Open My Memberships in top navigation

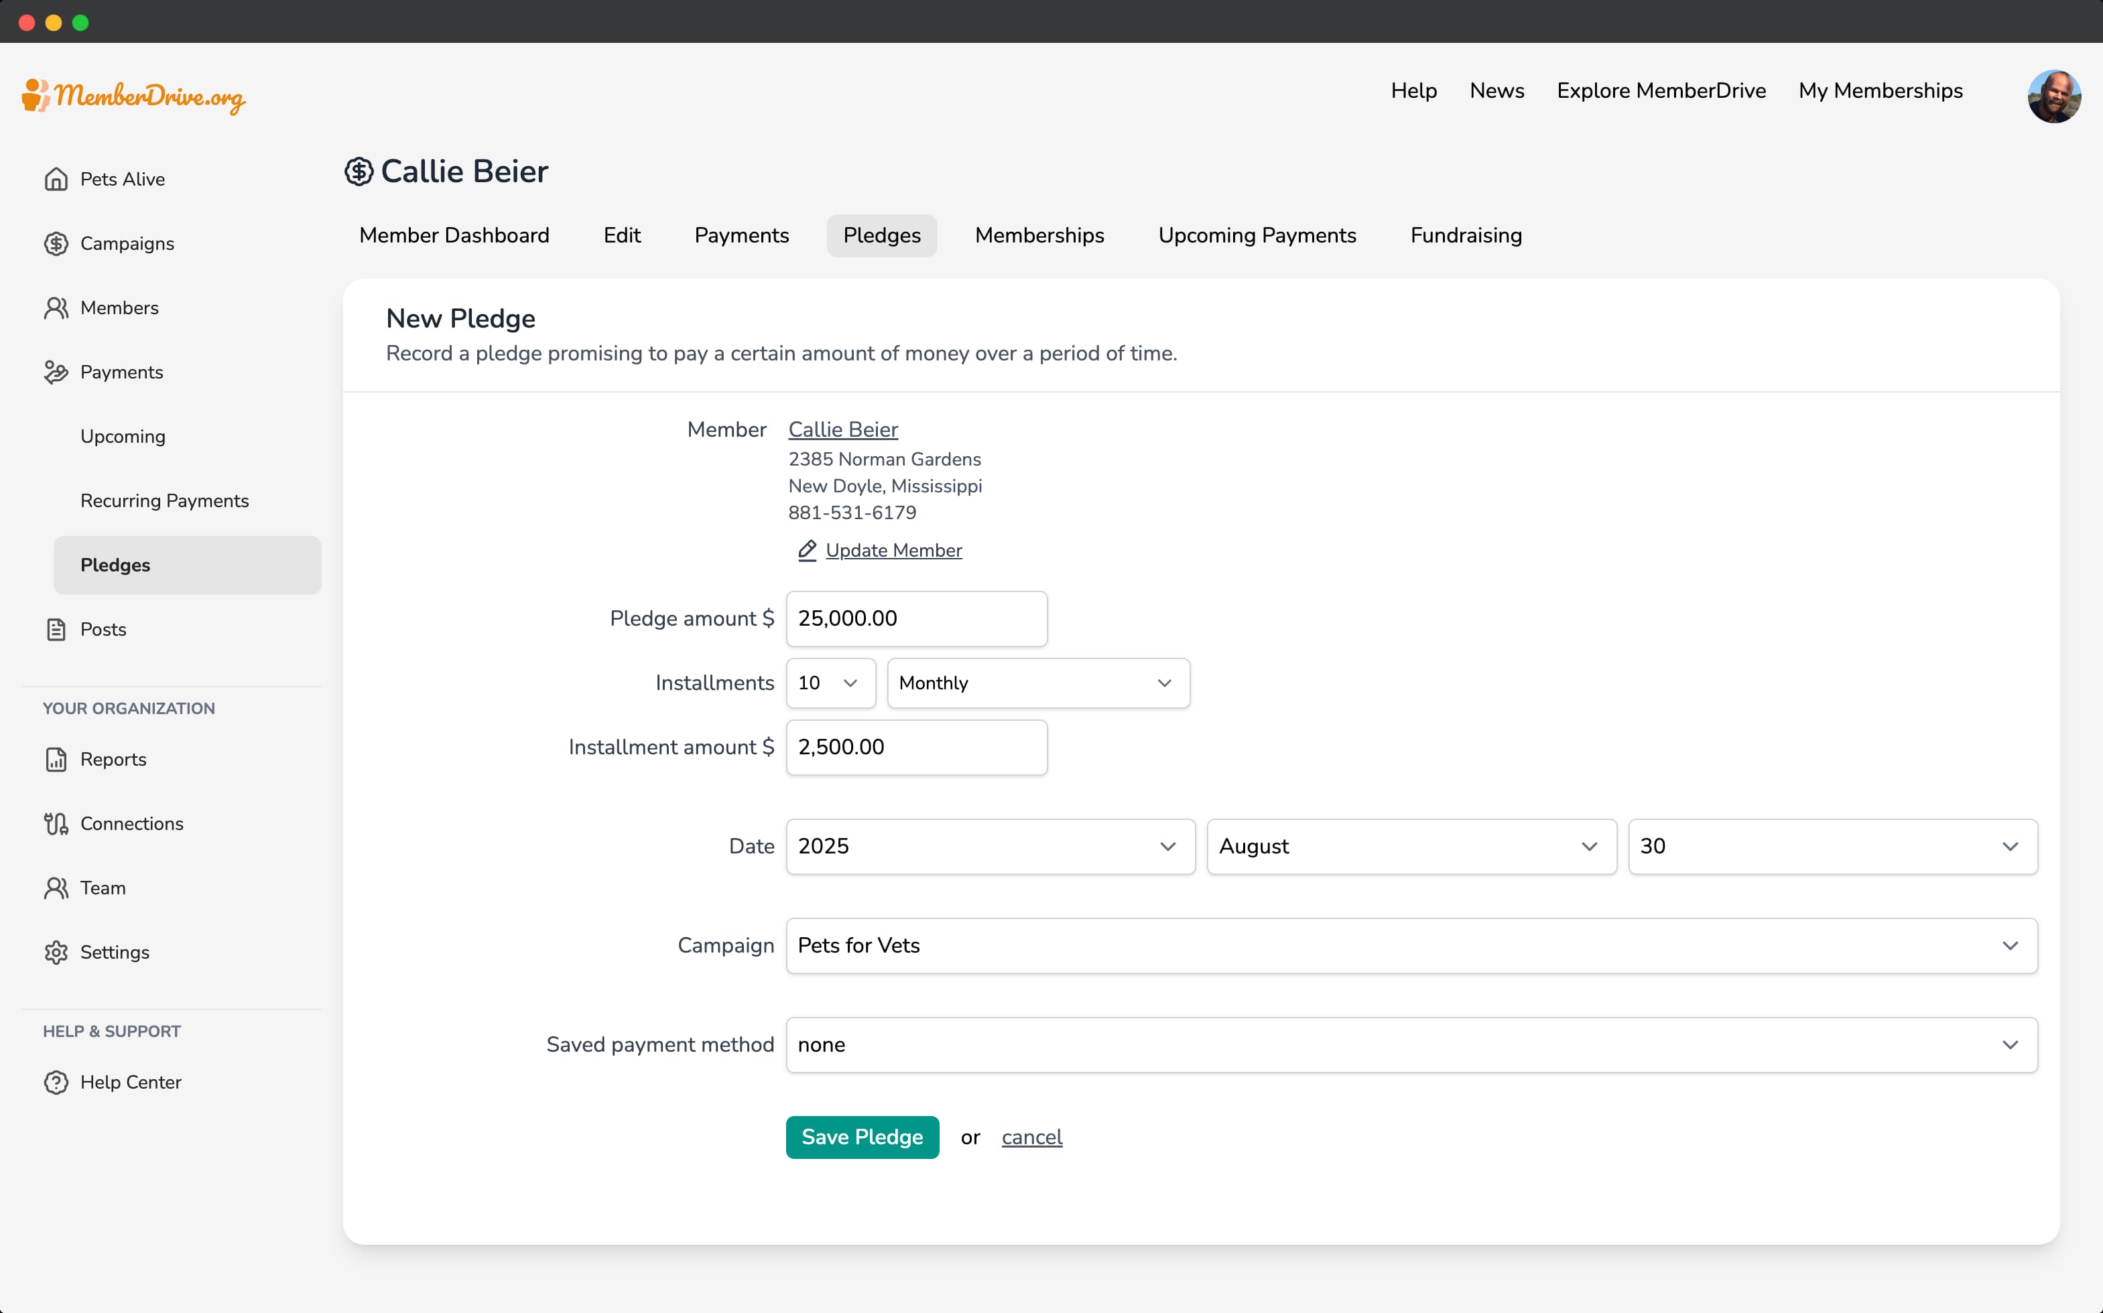click(1881, 90)
